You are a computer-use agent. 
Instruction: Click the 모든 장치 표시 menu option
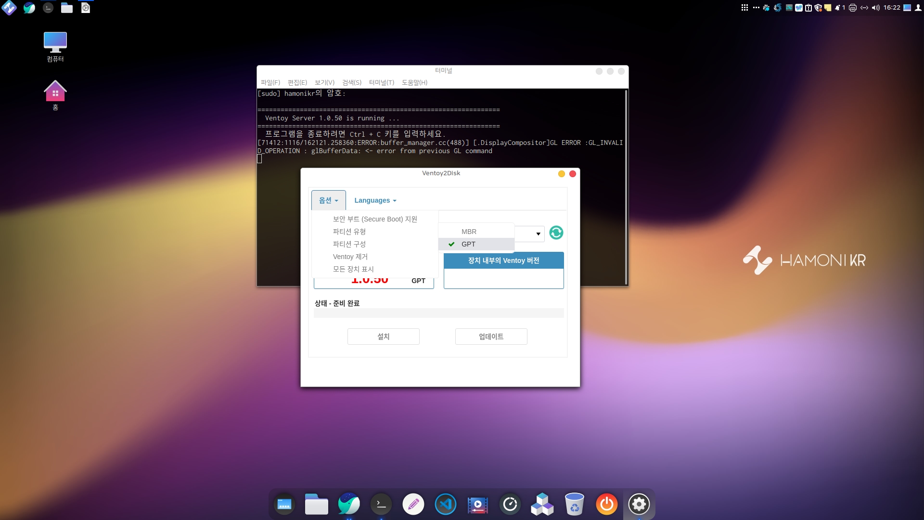[x=353, y=269]
